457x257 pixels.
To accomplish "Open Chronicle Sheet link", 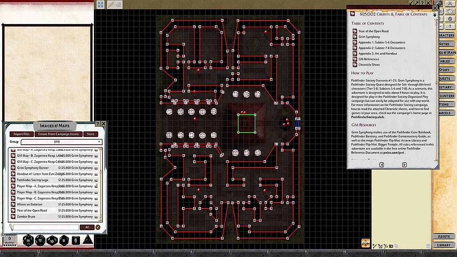I will pos(369,65).
